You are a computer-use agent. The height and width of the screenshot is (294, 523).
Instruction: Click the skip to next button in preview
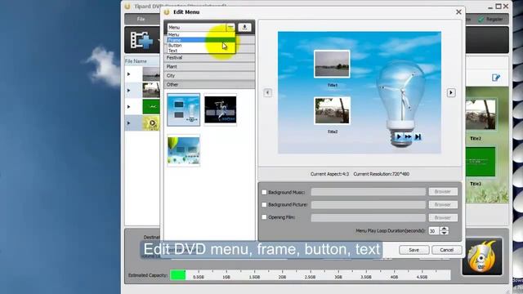pyautogui.click(x=418, y=136)
